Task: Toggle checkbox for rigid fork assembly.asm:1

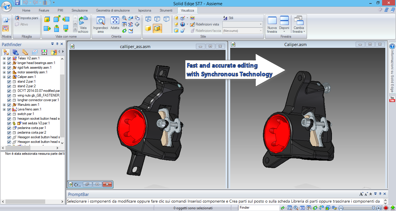Action: tap(9, 68)
